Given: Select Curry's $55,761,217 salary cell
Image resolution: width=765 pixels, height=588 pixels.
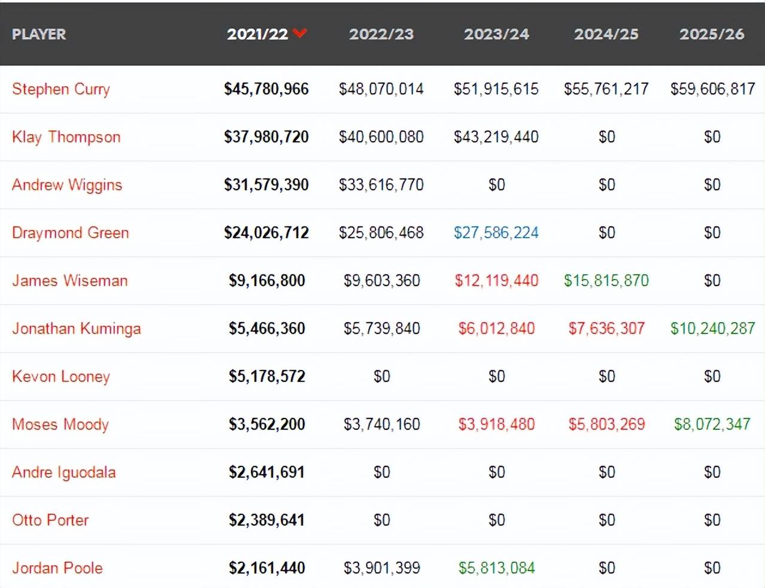Looking at the screenshot, I should 606,89.
